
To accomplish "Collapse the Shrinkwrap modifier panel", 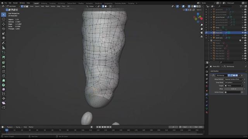I will 211,76.
